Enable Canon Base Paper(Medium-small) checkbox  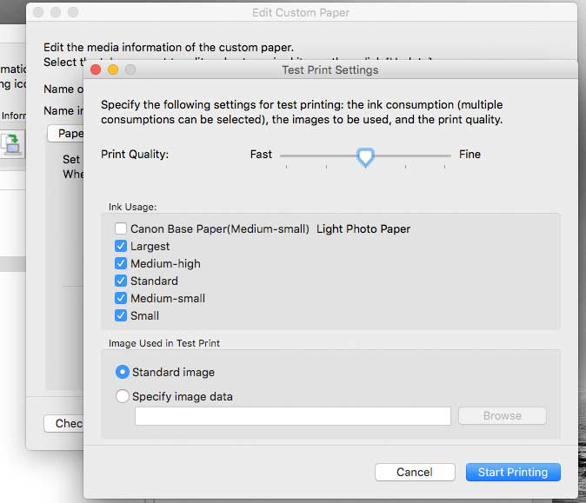(121, 228)
